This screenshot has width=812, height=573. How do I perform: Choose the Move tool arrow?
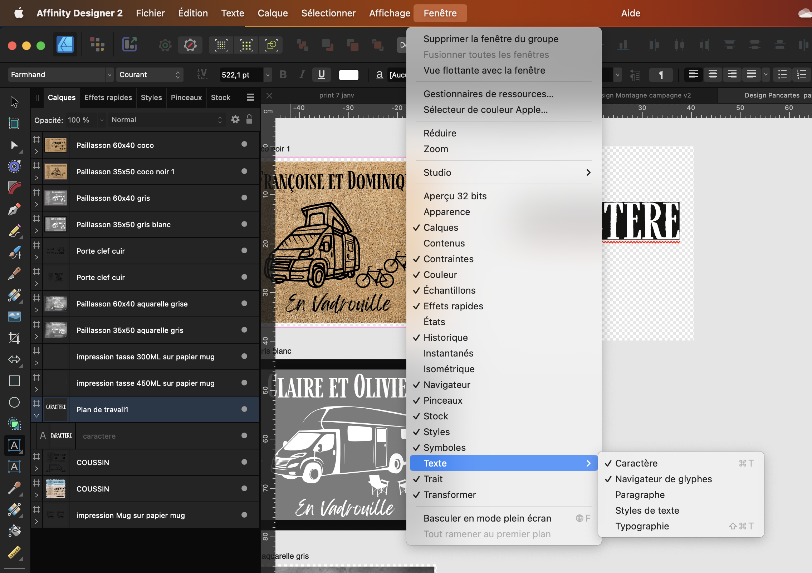pyautogui.click(x=14, y=102)
